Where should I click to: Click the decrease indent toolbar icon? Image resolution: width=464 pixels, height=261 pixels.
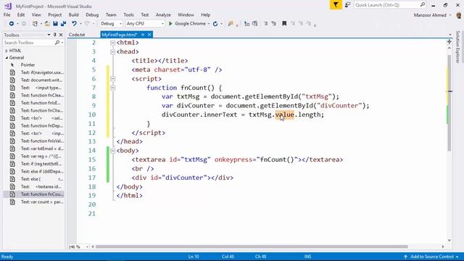coord(246,24)
